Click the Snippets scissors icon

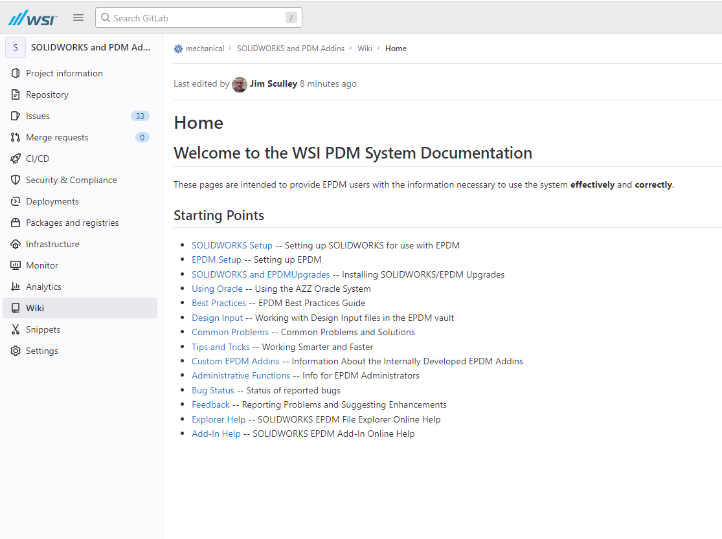(x=16, y=329)
